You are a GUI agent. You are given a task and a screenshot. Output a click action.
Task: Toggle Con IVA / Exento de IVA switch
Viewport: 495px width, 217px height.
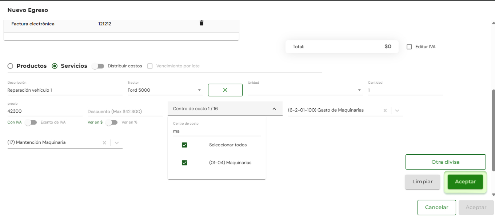31,122
